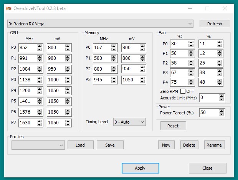
Task: Load the selected profile
Action: coord(81,145)
